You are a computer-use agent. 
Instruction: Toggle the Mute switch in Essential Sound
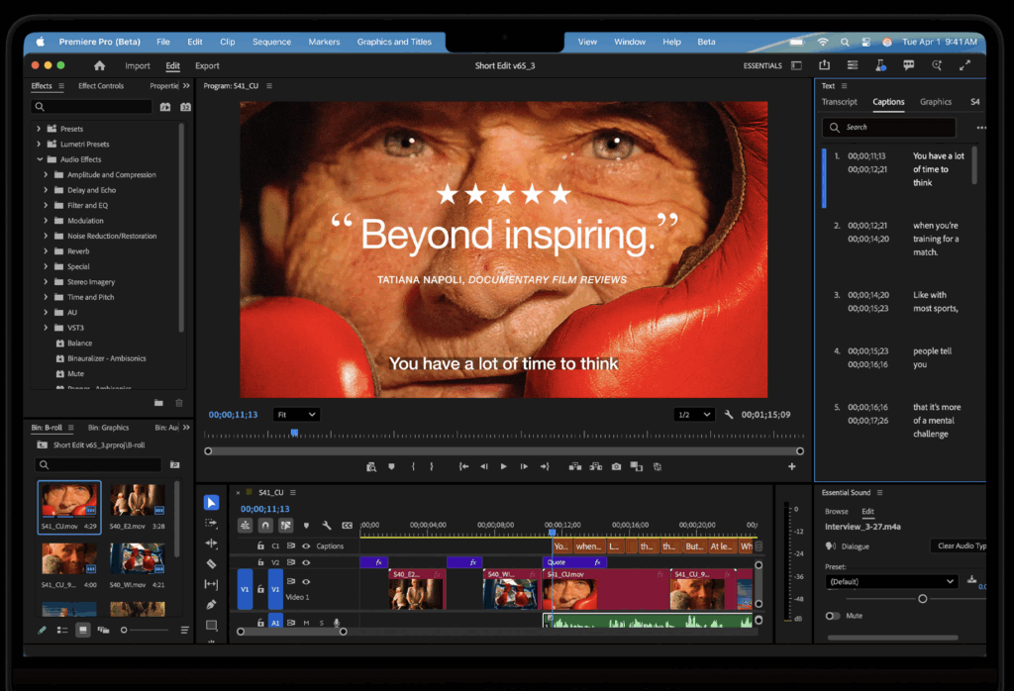(x=833, y=616)
